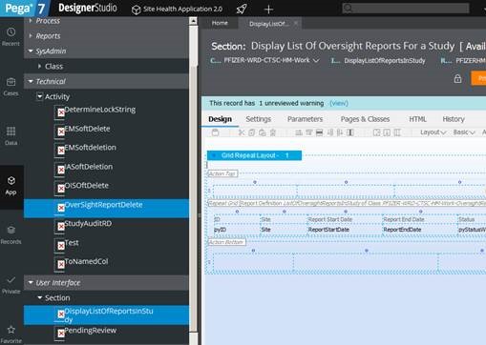Select the DisplayListOf... tab
Viewport: 486px width, 345px height.
pyautogui.click(x=269, y=24)
